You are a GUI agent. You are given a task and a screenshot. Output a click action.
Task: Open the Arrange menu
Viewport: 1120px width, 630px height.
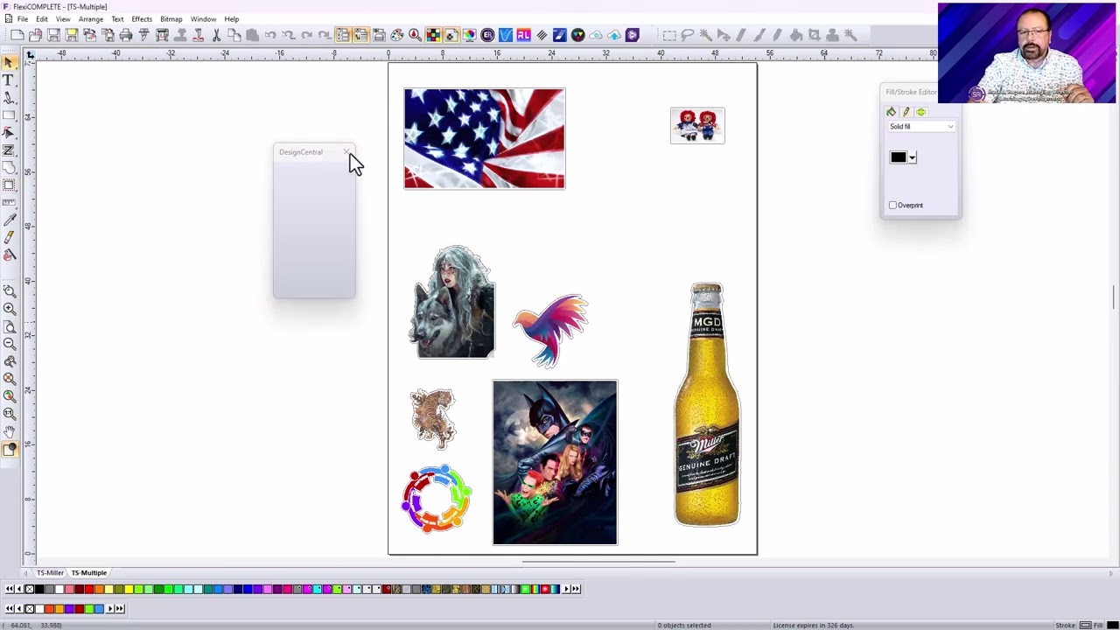click(x=91, y=19)
